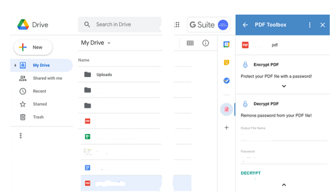The width and height of the screenshot is (336, 192).
Task: Open the G Suite account avatar
Action: point(223,25)
